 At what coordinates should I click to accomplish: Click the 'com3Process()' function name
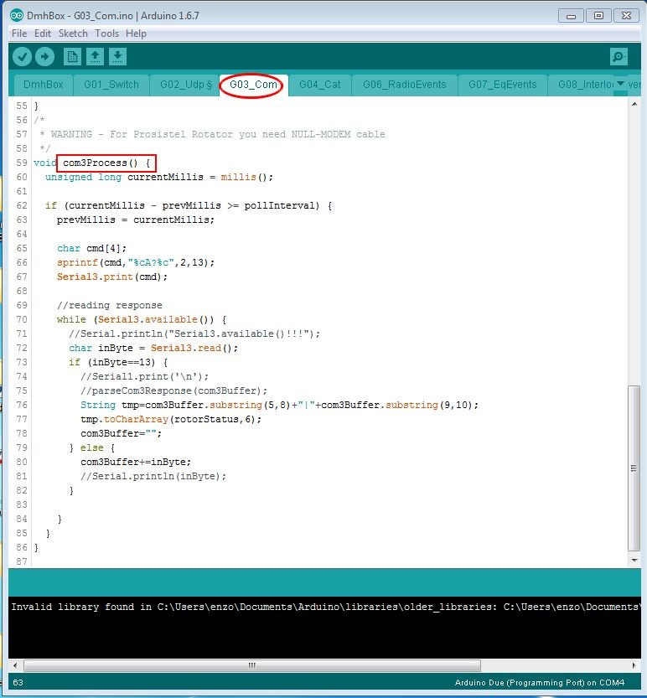click(x=101, y=163)
